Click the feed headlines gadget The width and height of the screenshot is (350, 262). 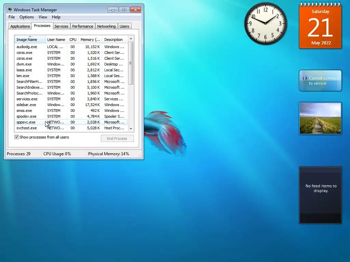[x=320, y=195]
